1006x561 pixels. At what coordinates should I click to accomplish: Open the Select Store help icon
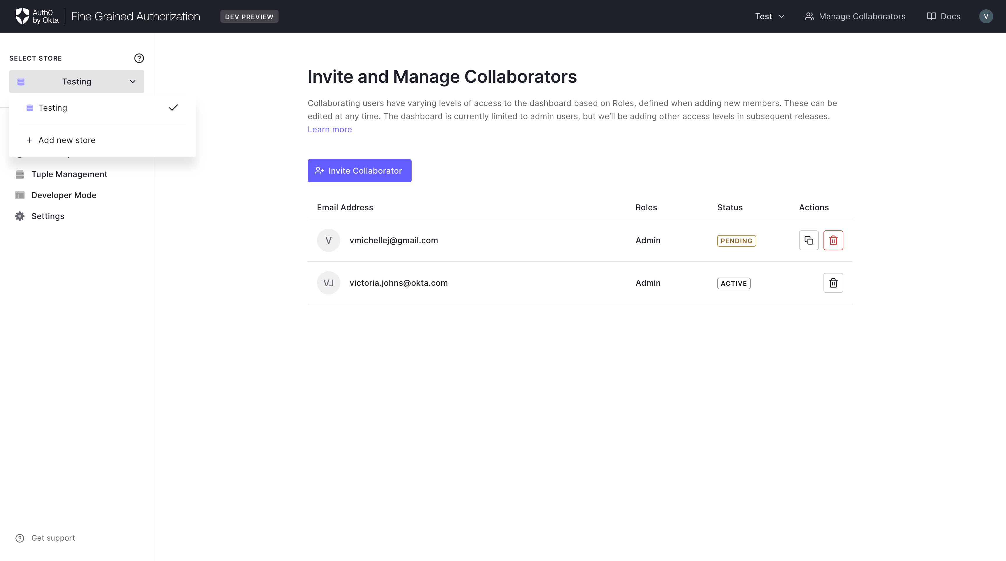139,58
